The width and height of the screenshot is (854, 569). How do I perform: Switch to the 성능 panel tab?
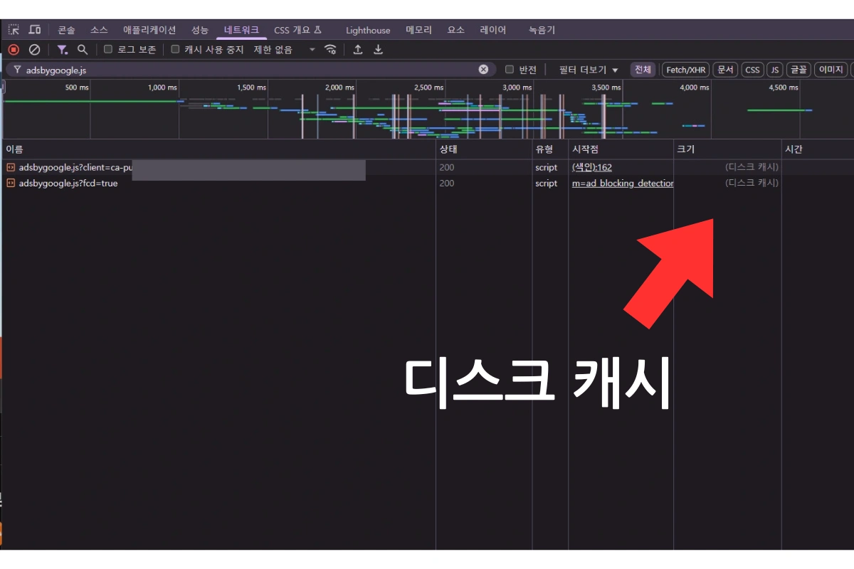point(199,29)
